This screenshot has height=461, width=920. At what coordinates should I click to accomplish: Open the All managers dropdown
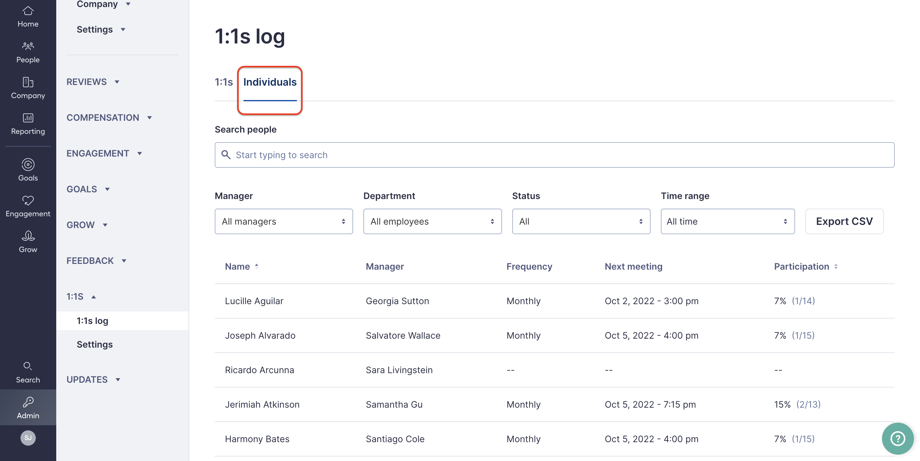[283, 221]
